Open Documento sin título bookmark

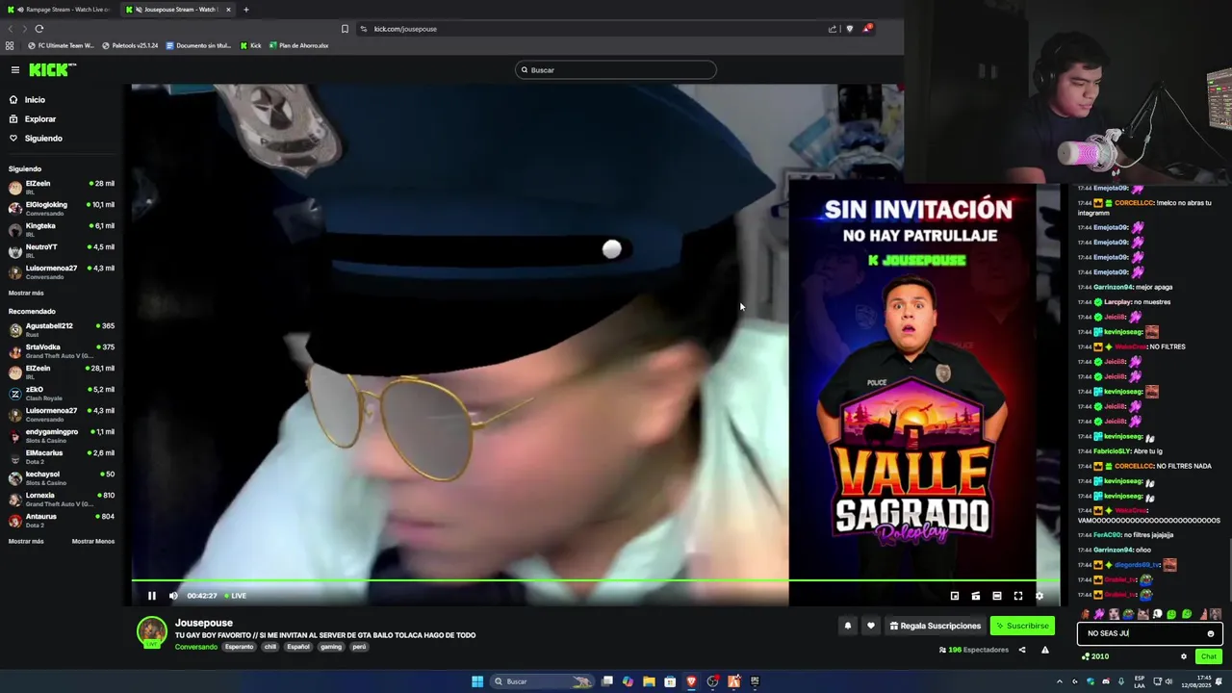pyautogui.click(x=198, y=45)
